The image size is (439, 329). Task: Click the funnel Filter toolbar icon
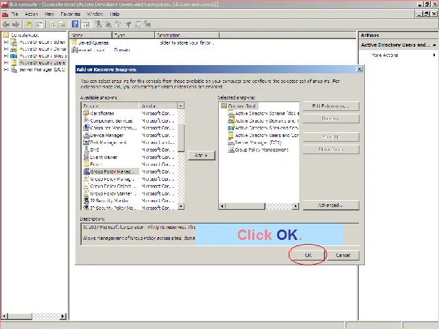click(x=128, y=25)
